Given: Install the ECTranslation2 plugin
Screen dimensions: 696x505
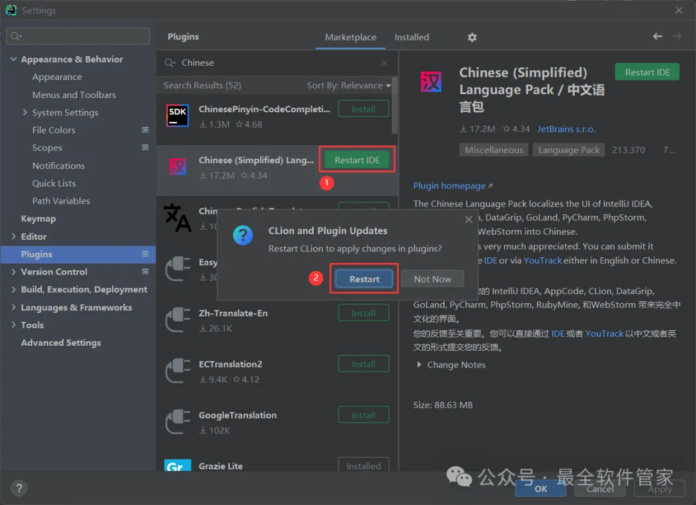Looking at the screenshot, I should click(x=363, y=364).
